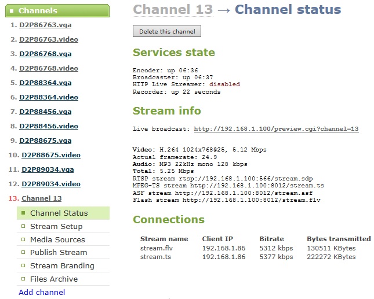Open the D2P86763.video channel
Image resolution: width=374 pixels, height=299 pixels.
point(48,39)
